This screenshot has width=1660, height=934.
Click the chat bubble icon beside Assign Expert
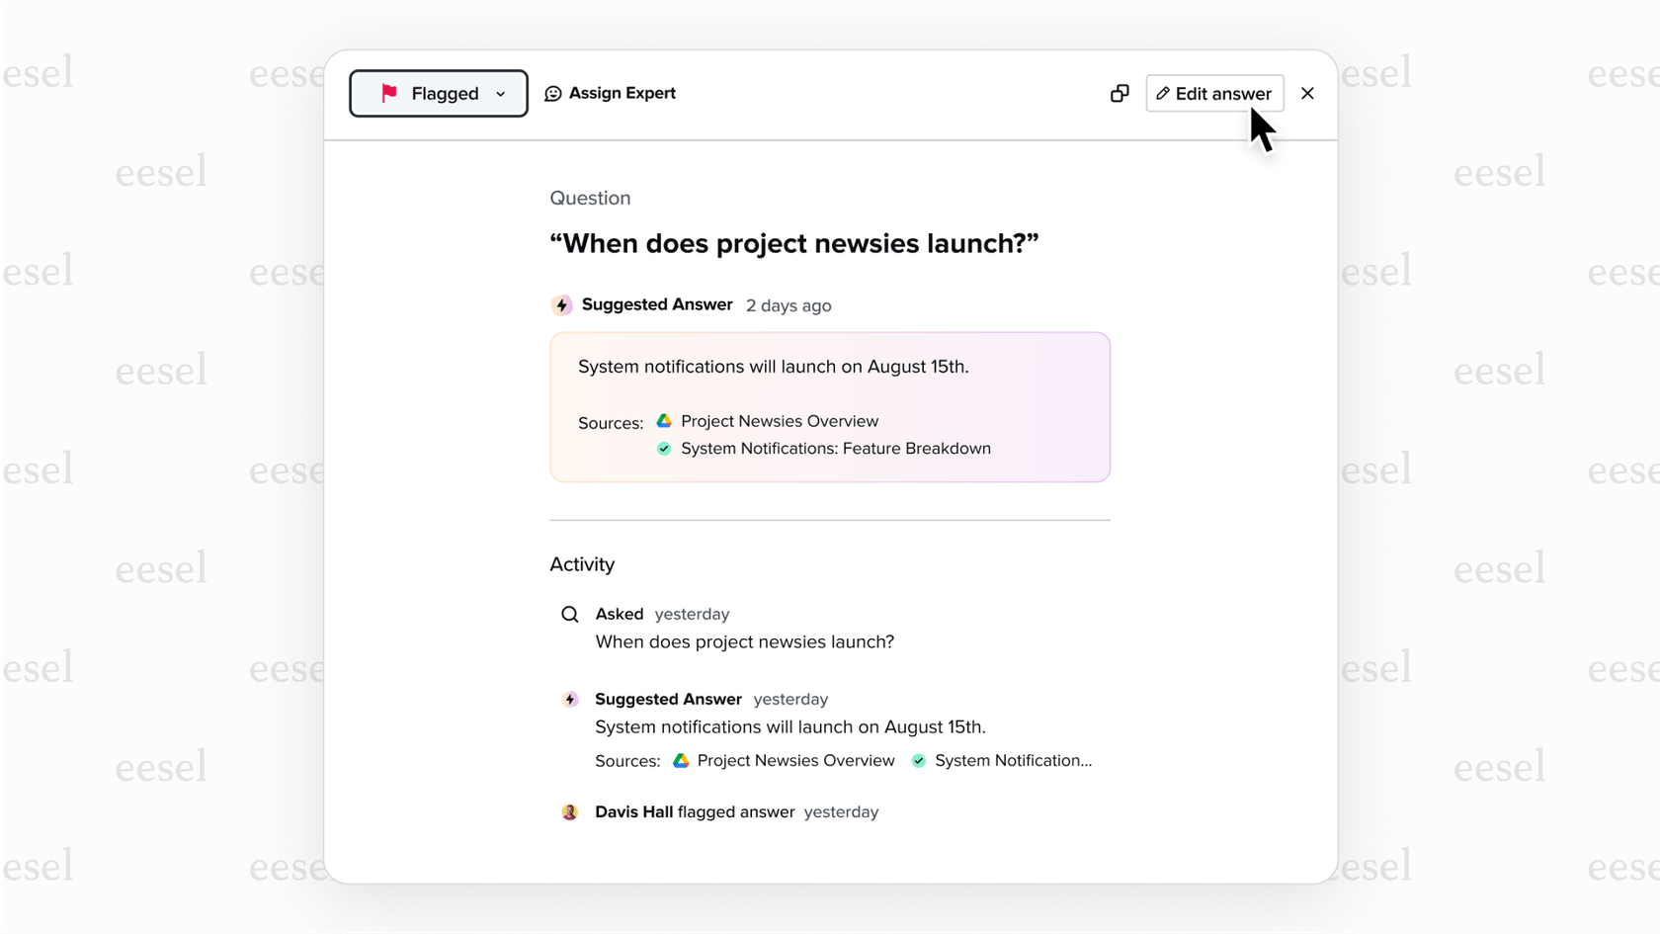point(552,93)
